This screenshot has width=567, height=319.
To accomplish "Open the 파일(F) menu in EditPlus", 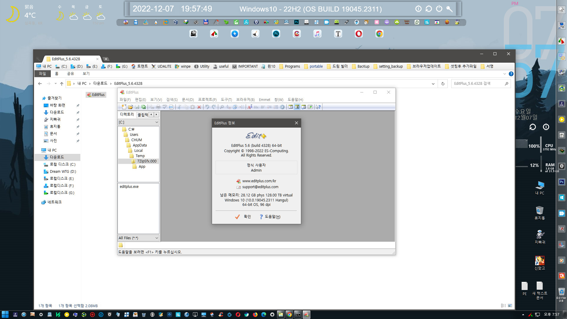I will (x=125, y=100).
